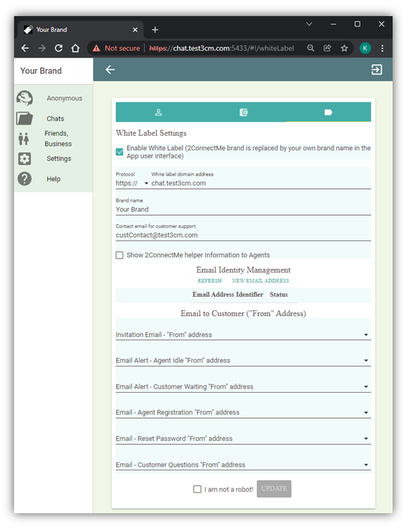This screenshot has width=404, height=528.
Task: Click into the Brand name field
Action: [x=243, y=210]
